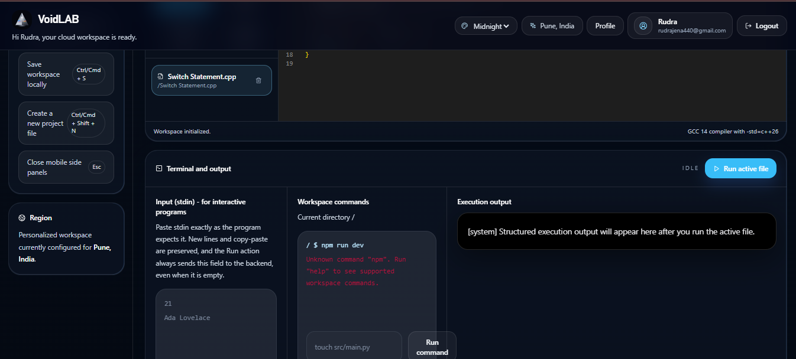
Task: Click Rudra's user avatar icon
Action: pos(643,26)
